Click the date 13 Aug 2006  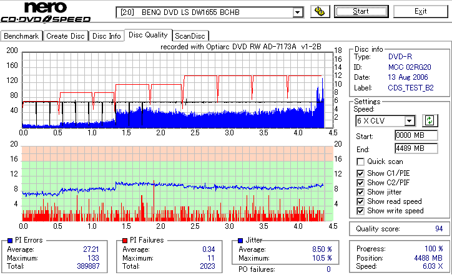(x=408, y=77)
